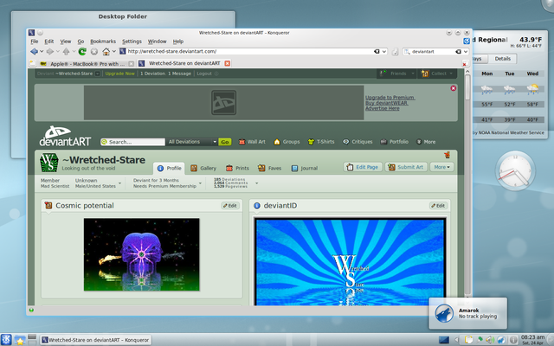Click the Details tab in weather widget
This screenshot has width=554, height=346.
pos(502,59)
